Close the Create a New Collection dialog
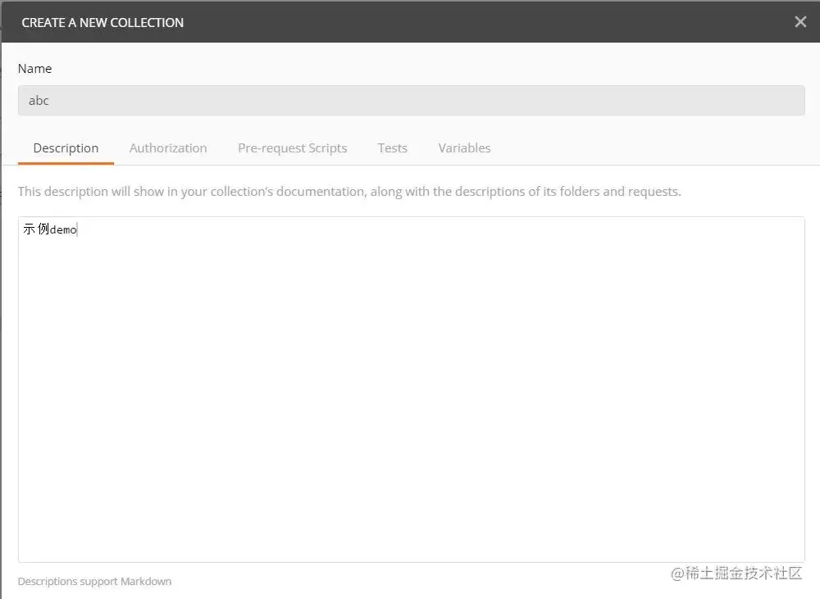Screen dimensions: 820x599 (800, 22)
